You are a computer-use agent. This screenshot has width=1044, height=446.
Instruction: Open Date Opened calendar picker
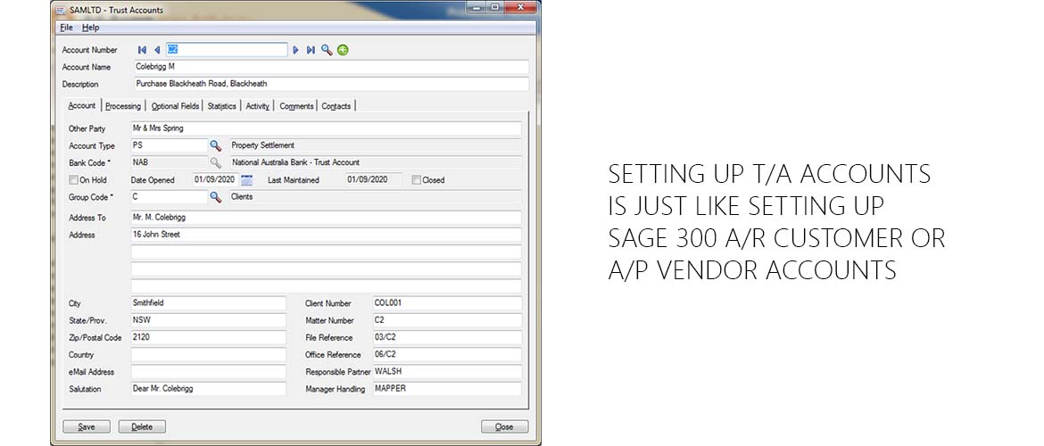[x=247, y=179]
